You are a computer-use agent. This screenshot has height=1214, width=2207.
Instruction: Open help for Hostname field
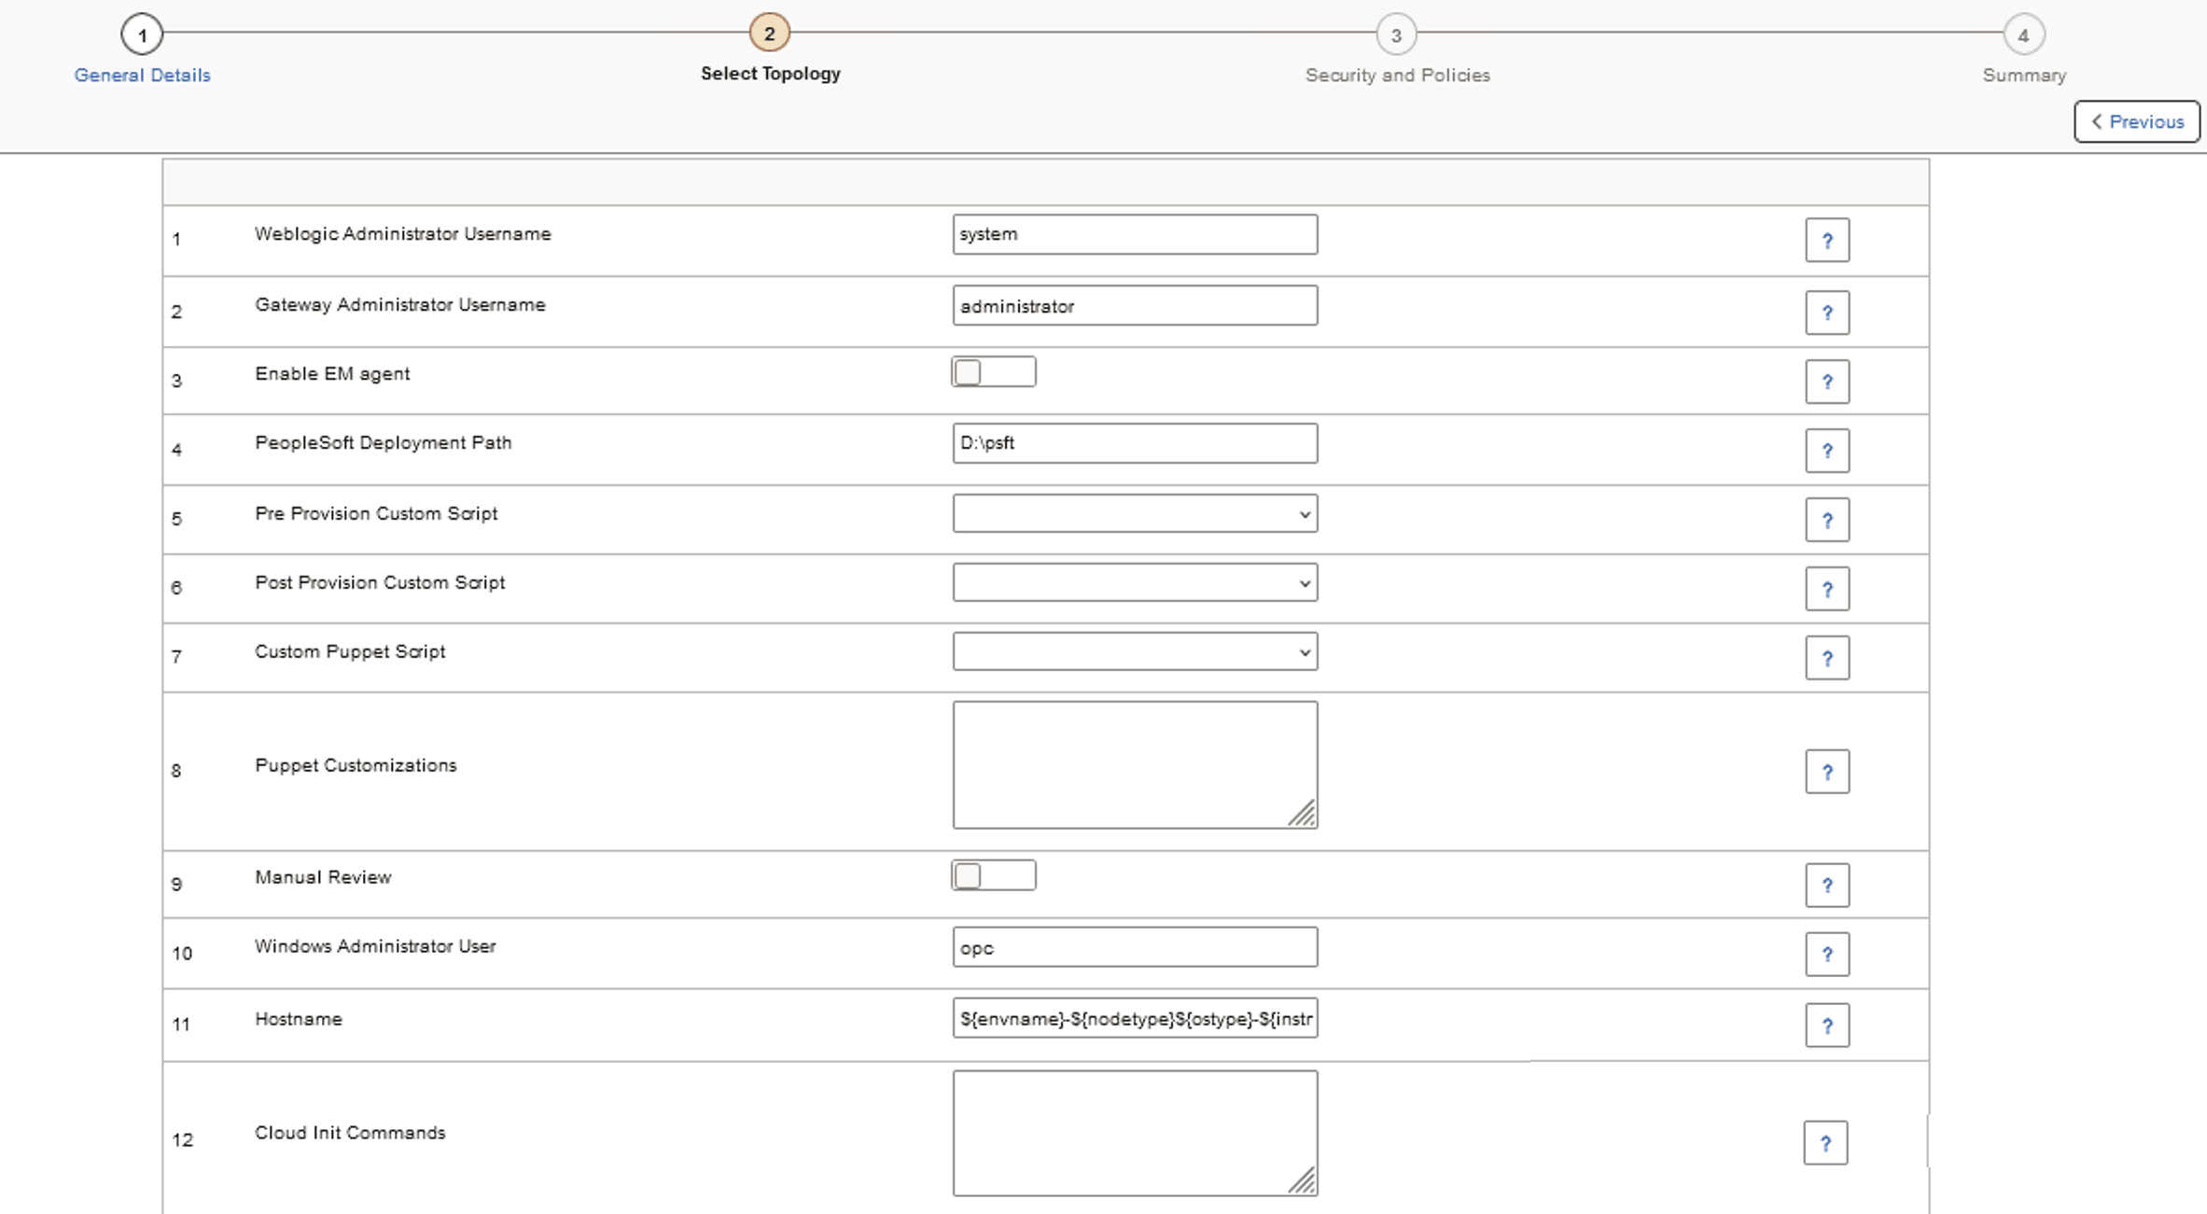[1827, 1025]
